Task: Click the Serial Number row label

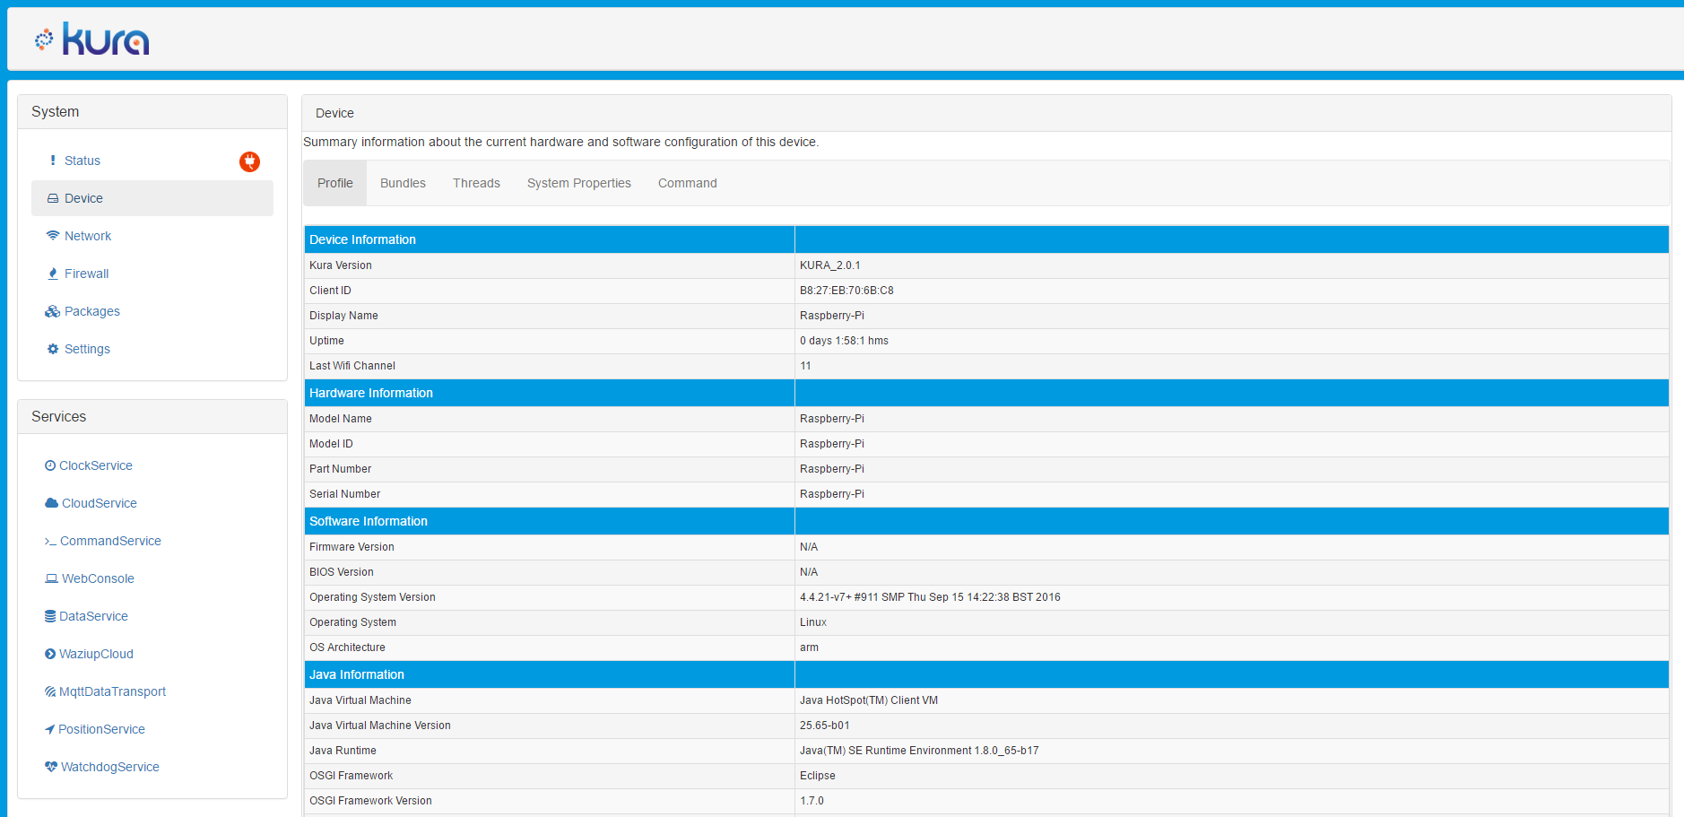Action: pos(344,494)
